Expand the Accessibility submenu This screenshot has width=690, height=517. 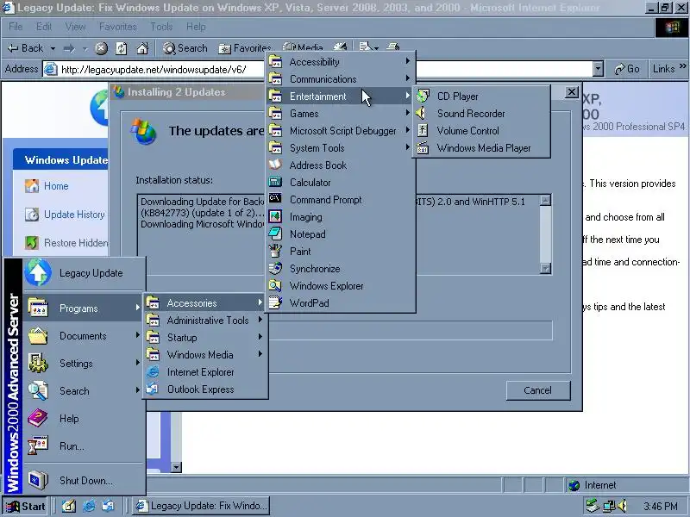pos(341,62)
